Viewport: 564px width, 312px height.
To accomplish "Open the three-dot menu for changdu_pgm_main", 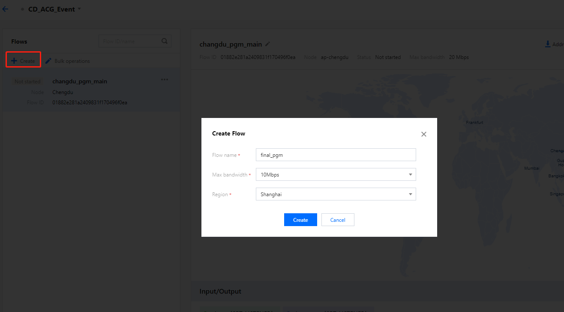I will coord(165,79).
